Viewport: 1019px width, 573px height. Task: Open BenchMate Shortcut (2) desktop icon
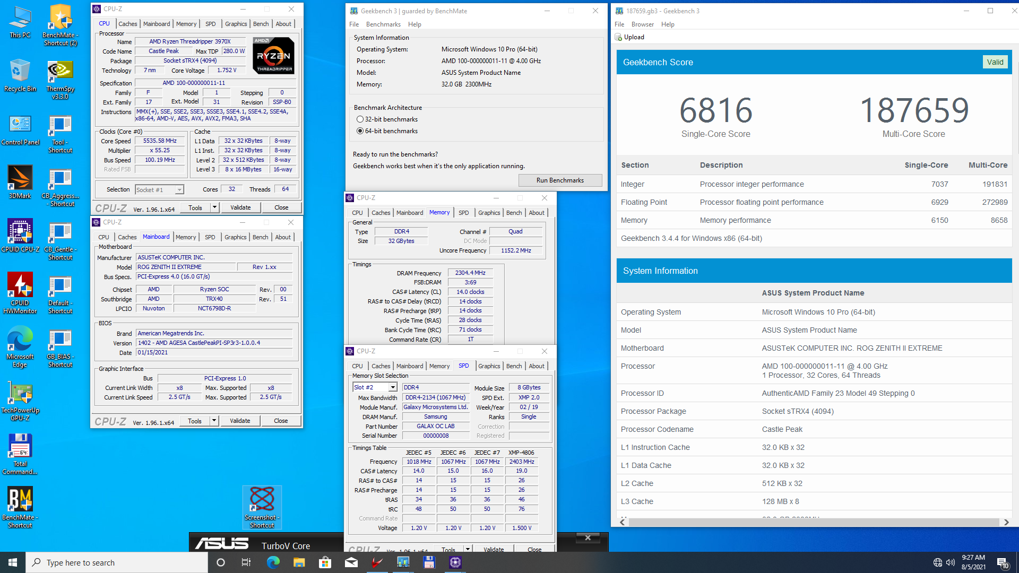pyautogui.click(x=60, y=25)
